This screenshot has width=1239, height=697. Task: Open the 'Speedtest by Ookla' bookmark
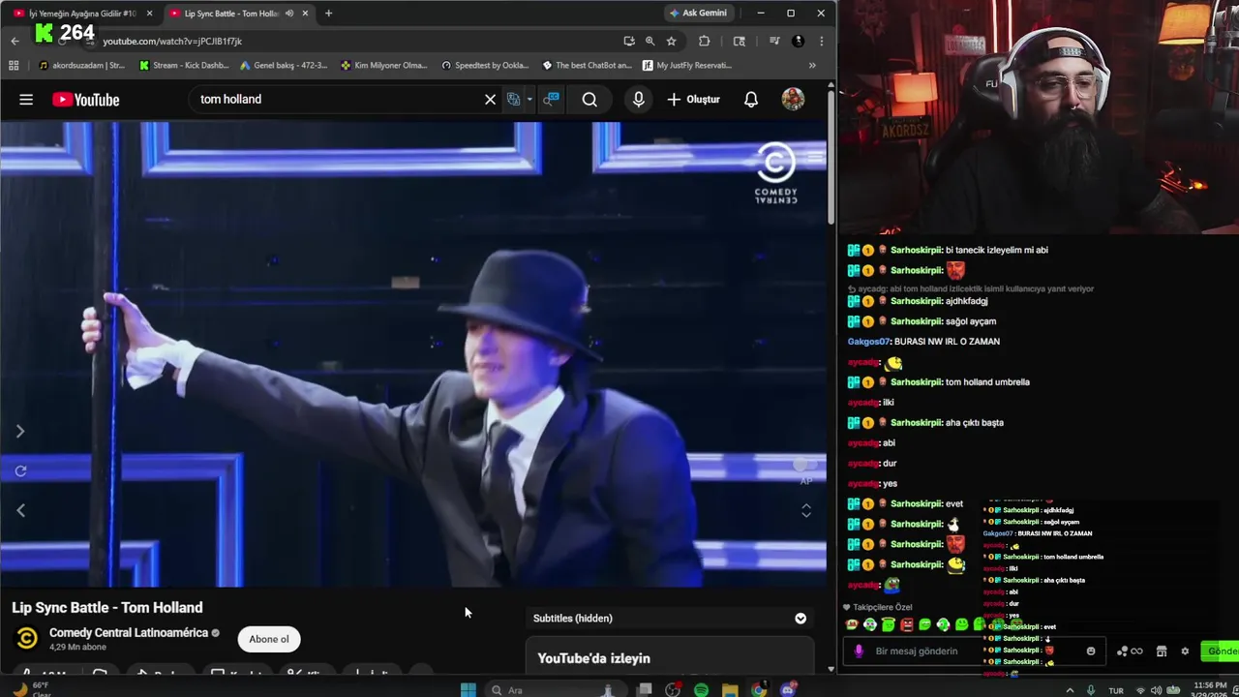tap(485, 65)
